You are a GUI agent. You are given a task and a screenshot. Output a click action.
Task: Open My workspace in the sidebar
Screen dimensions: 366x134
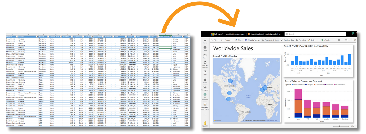[205, 96]
